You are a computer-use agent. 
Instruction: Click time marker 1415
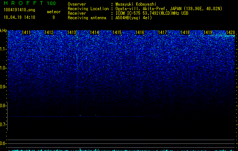(117, 32)
